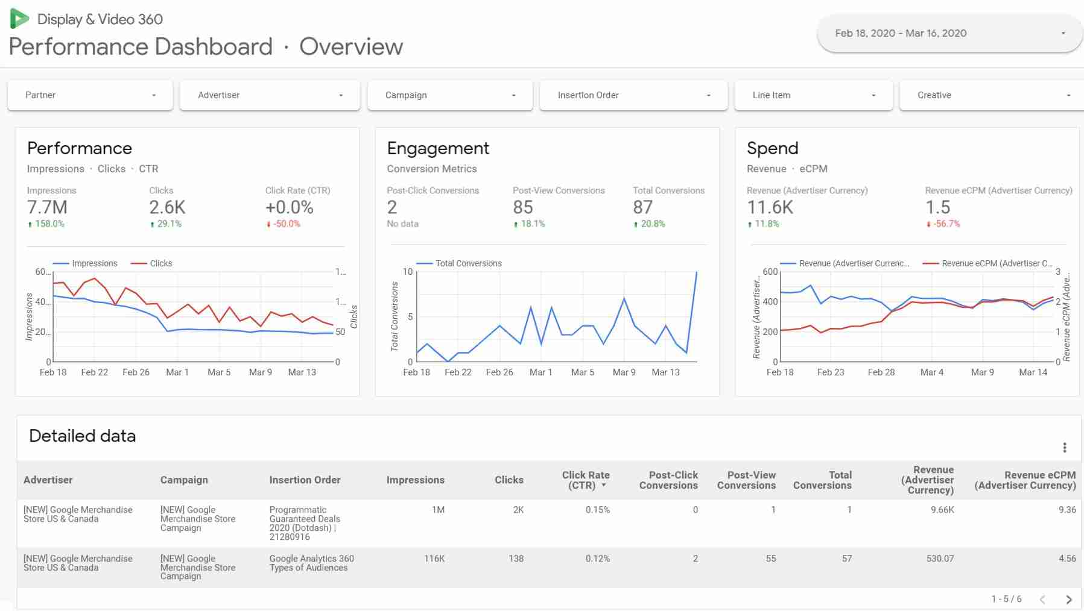Viewport: 1084px width, 611px height.
Task: Click the Revenue eCPM 1.5 scorecard
Action: tap(998, 207)
